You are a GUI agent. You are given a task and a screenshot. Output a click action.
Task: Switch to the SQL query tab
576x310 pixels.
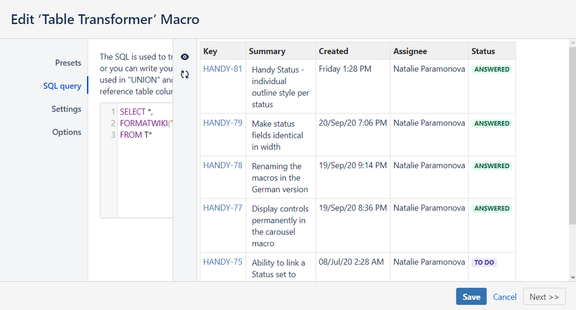pos(62,86)
